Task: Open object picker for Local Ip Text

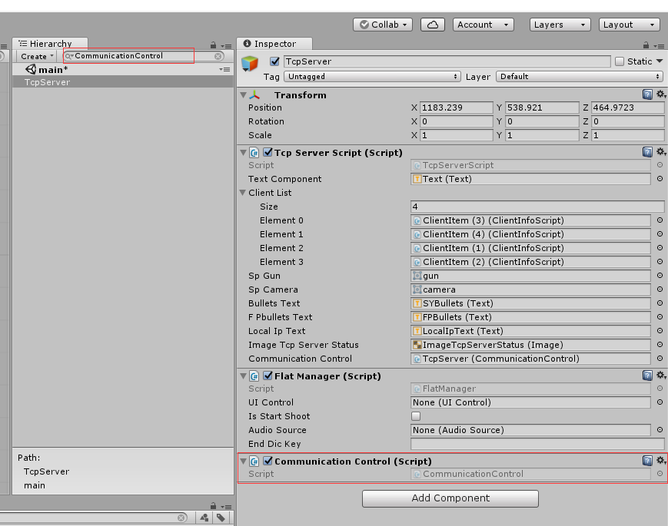Action: tap(660, 331)
